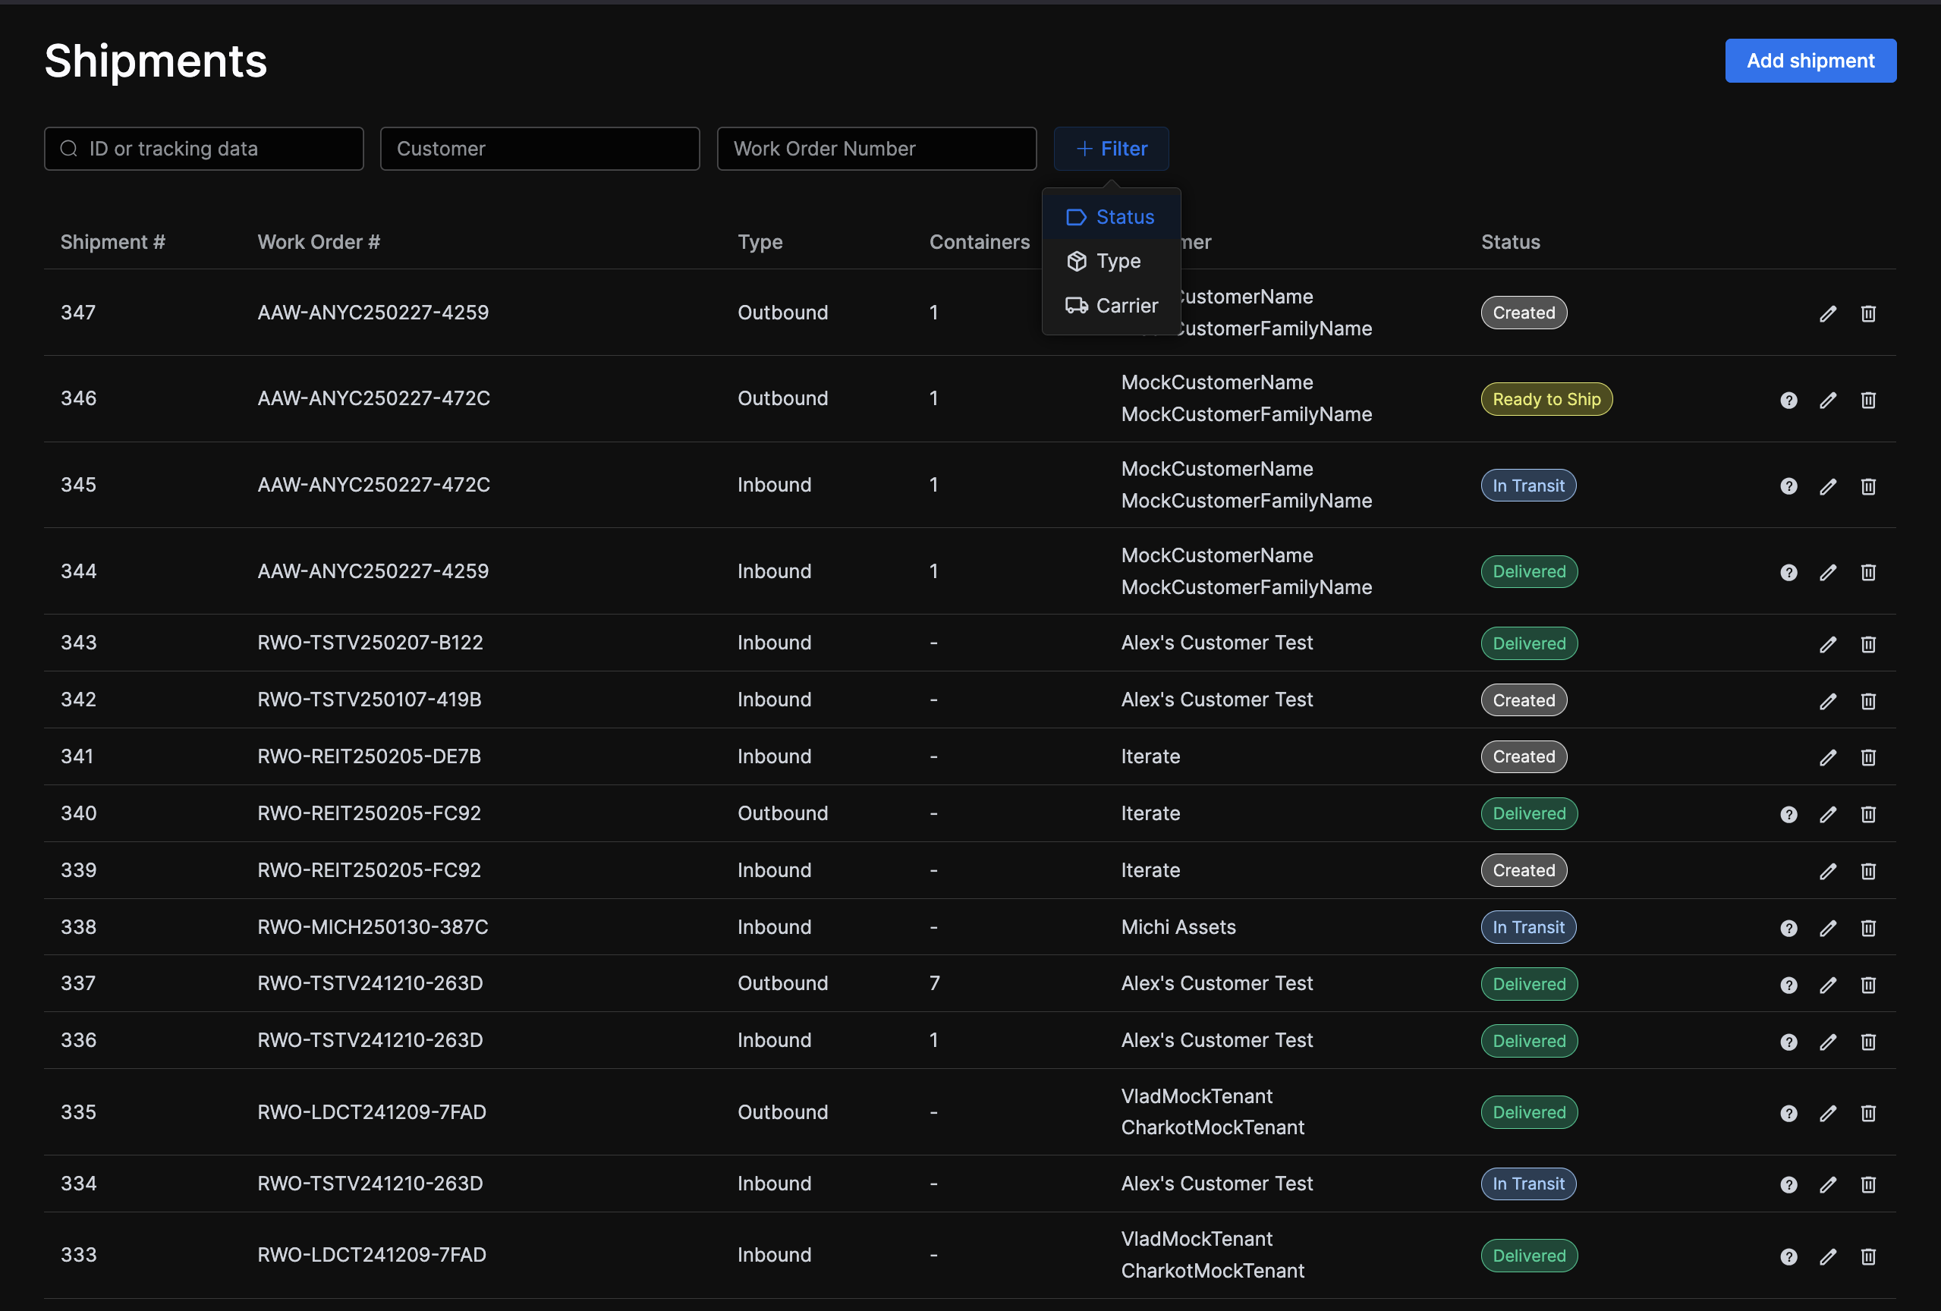Open the help icon on shipment 345

coord(1788,486)
